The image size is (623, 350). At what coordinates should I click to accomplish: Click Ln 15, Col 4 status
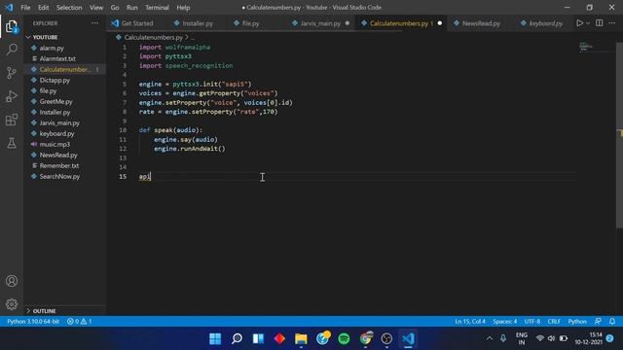coord(470,322)
